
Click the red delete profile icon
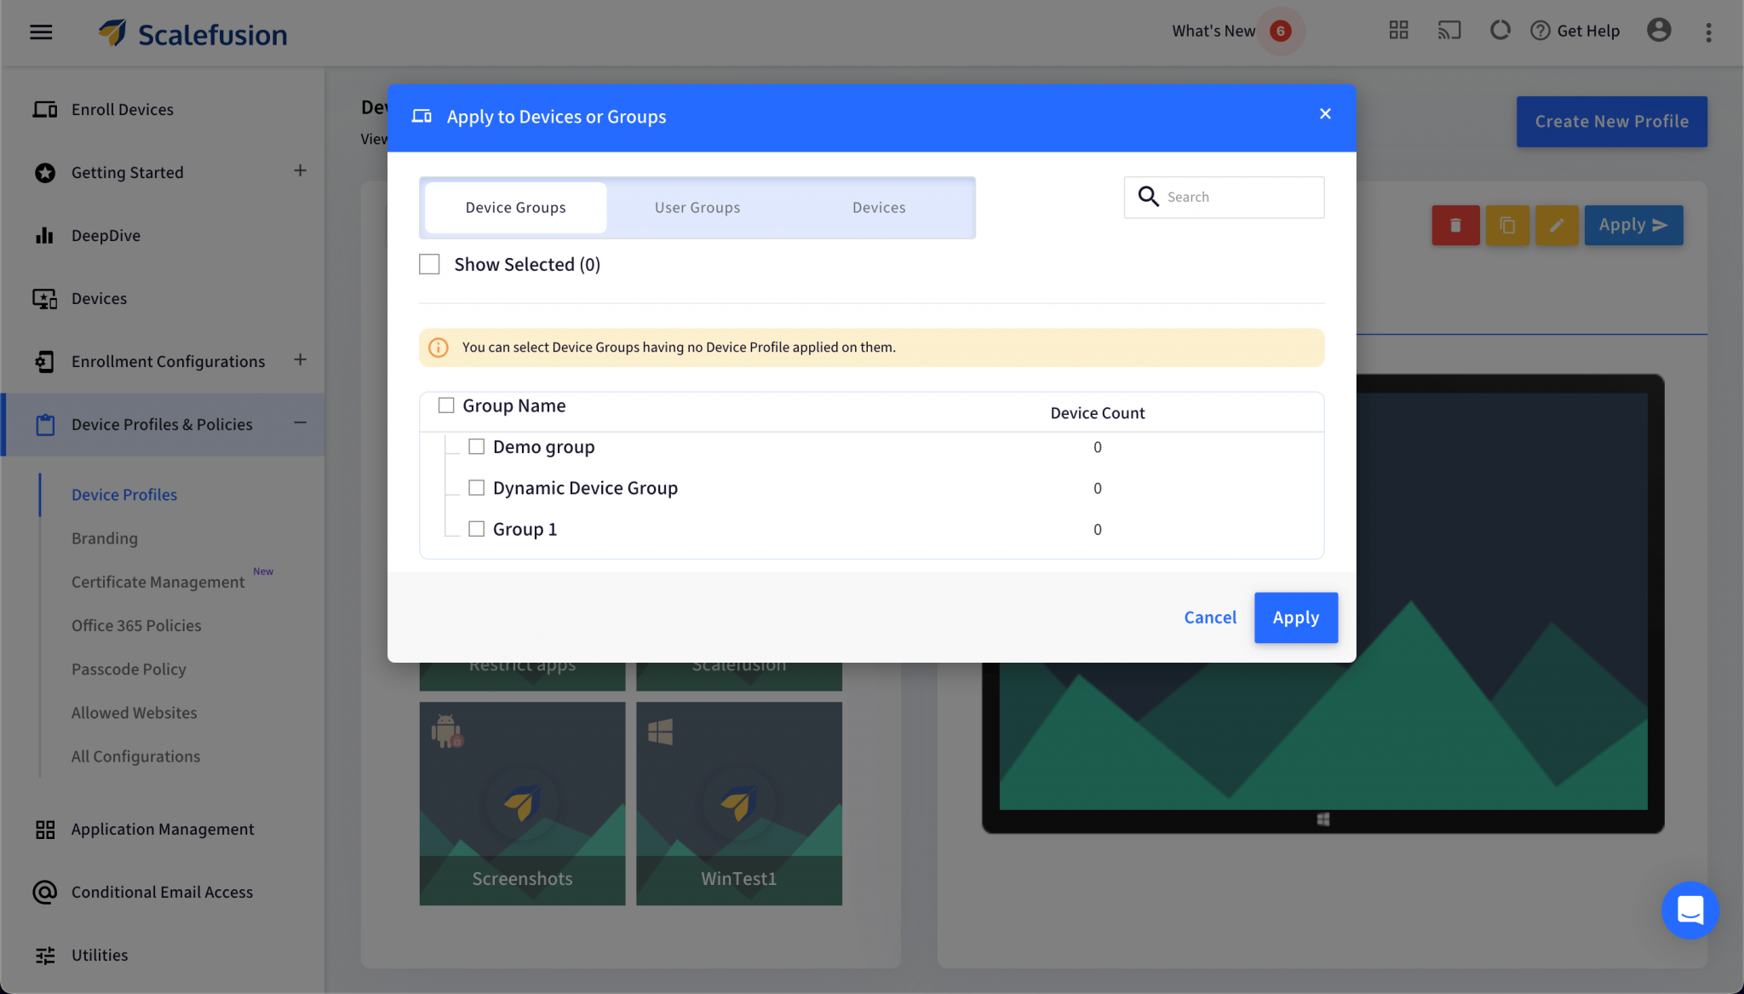pos(1455,225)
